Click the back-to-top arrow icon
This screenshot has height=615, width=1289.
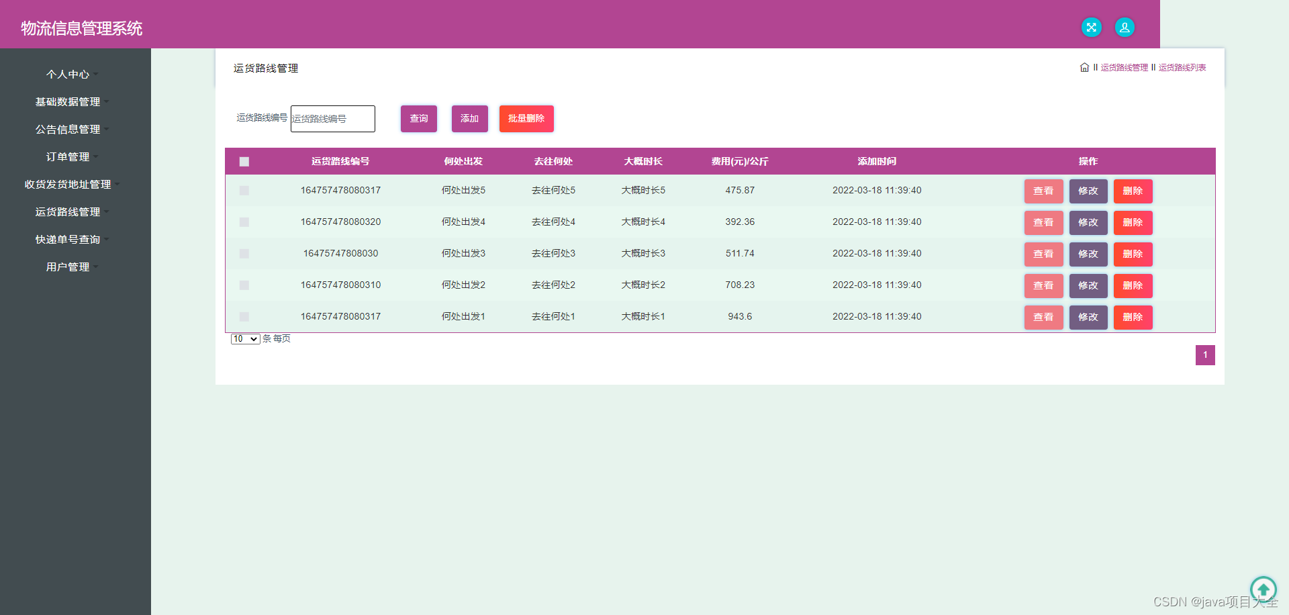point(1263,590)
